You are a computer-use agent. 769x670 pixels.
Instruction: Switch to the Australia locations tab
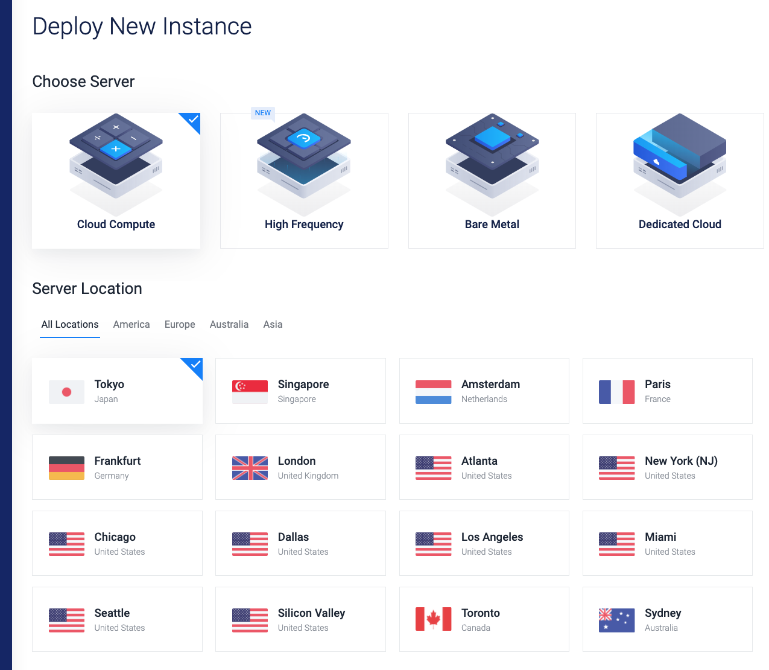pyautogui.click(x=229, y=325)
